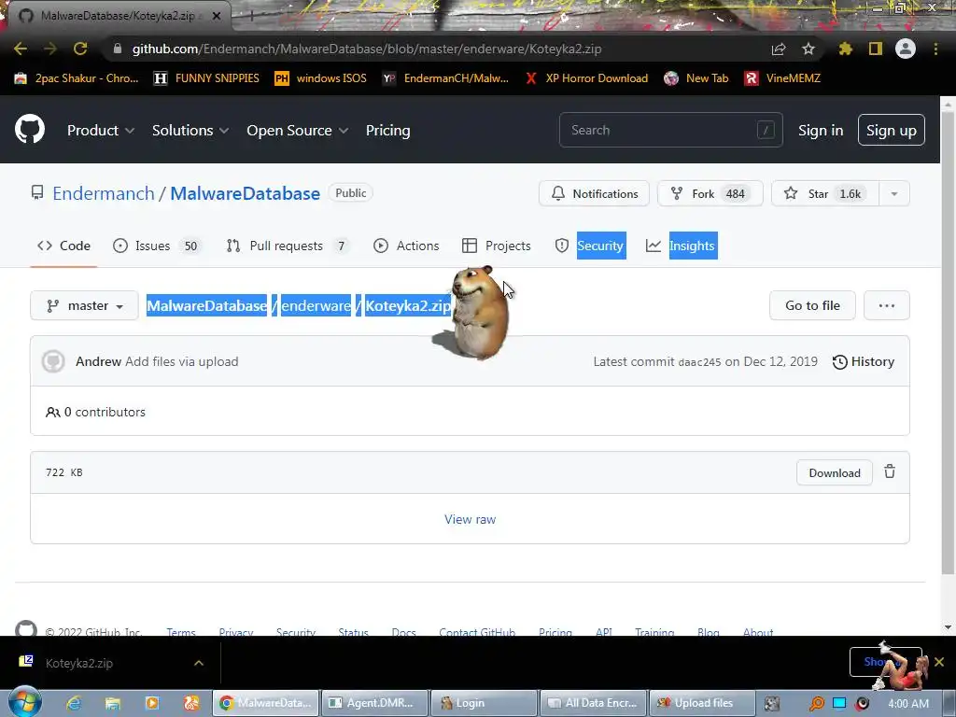Image resolution: width=956 pixels, height=717 pixels.
Task: Open the master branch dropdown
Action: (84, 305)
